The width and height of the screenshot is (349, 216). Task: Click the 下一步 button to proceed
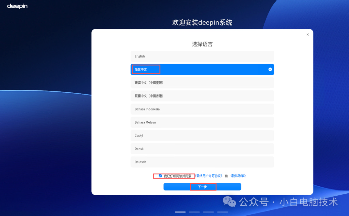(202, 187)
